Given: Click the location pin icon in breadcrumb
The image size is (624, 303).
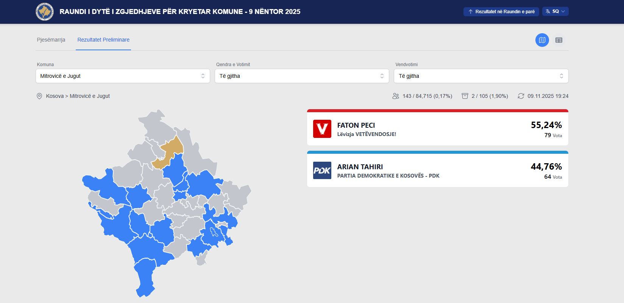Looking at the screenshot, I should [39, 96].
